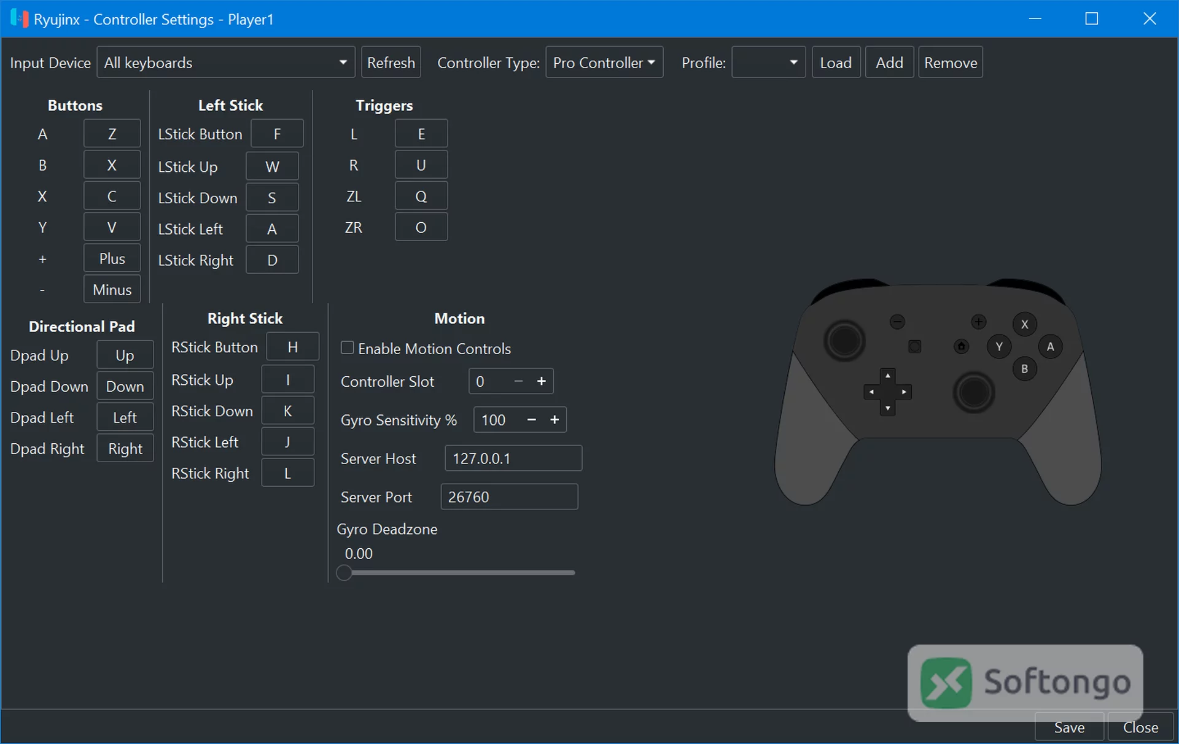Increase the Controller Slot value
This screenshot has width=1179, height=744.
(x=541, y=381)
